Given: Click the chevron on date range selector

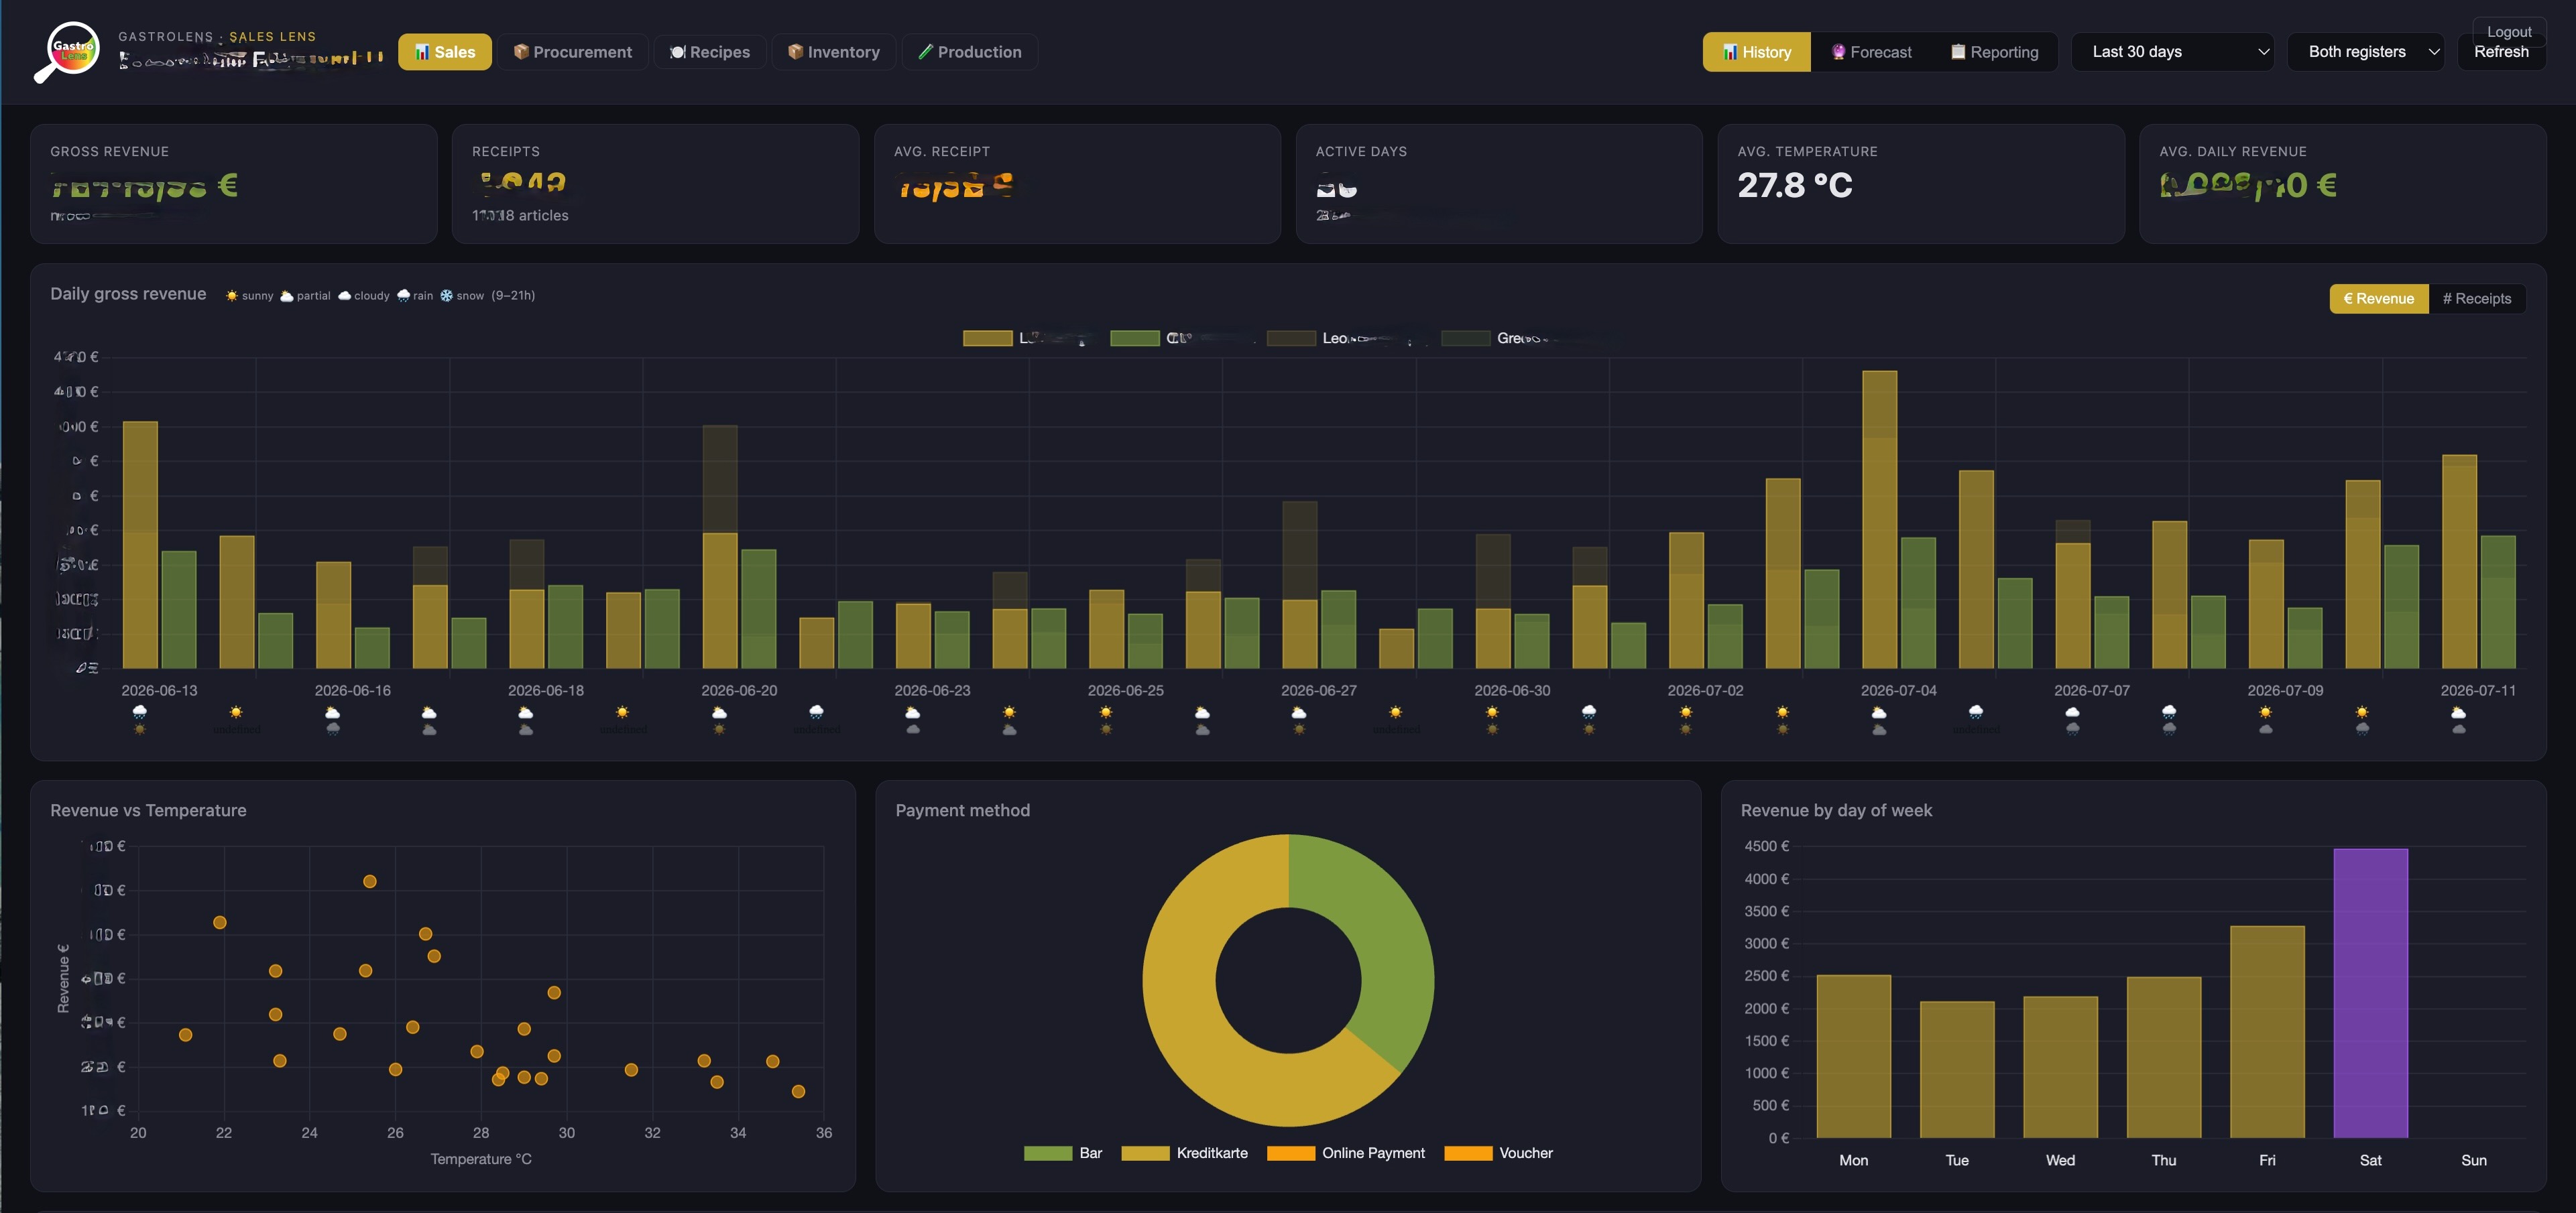Looking at the screenshot, I should point(2264,52).
